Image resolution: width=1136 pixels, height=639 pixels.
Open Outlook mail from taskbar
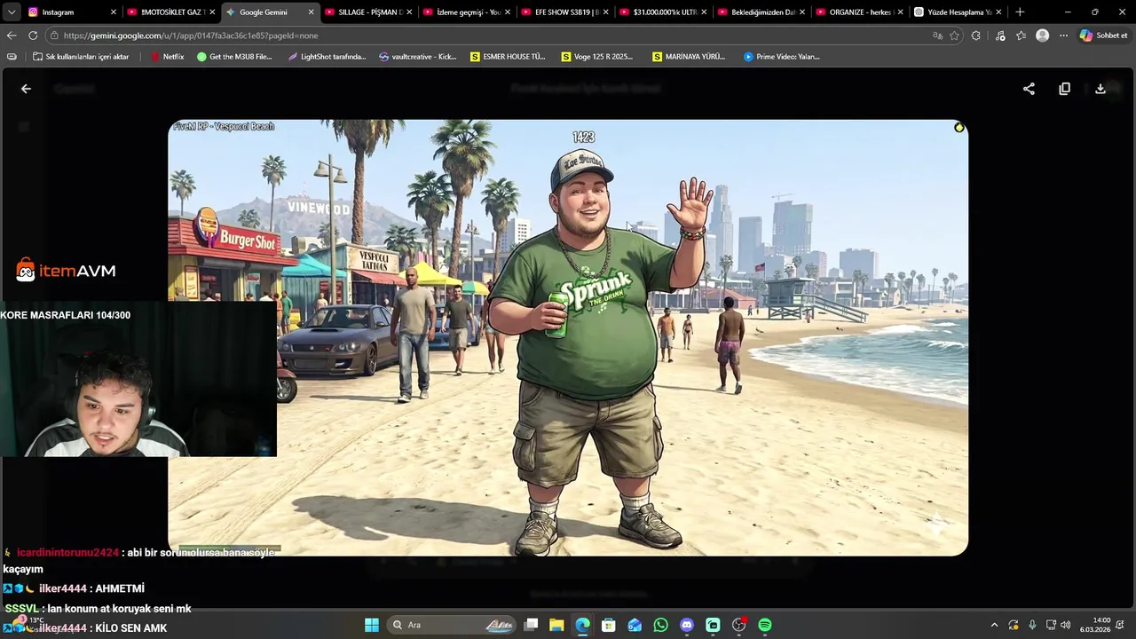(635, 625)
